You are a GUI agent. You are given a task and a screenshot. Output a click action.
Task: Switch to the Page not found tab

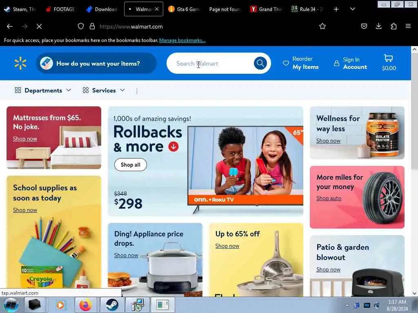tap(225, 9)
